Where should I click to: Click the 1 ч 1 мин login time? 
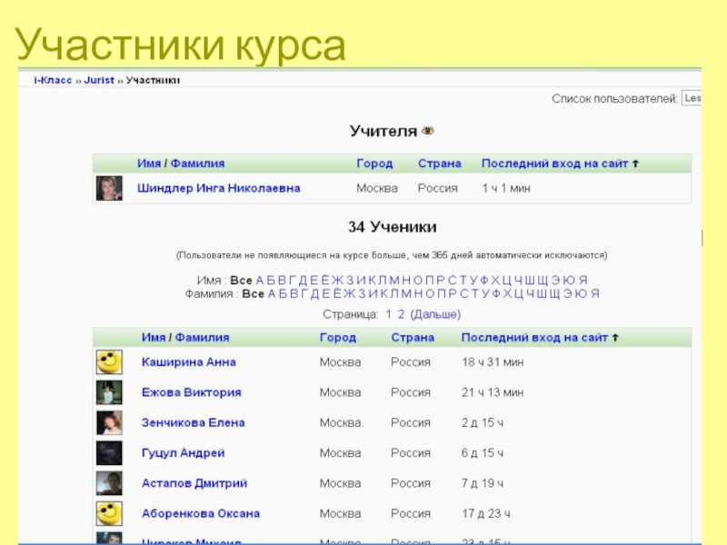[506, 188]
